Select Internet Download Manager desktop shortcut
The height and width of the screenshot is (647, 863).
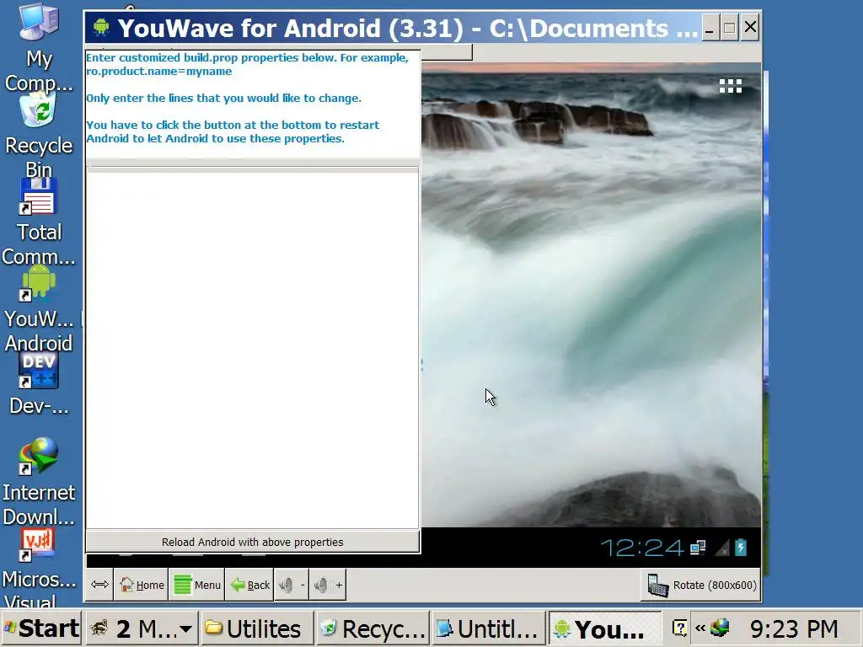[39, 482]
